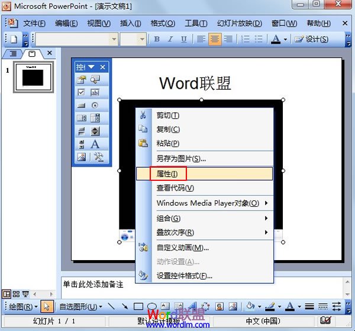Choose Properties (属性) in context menu
This screenshot has height=331, width=355.
(205, 174)
